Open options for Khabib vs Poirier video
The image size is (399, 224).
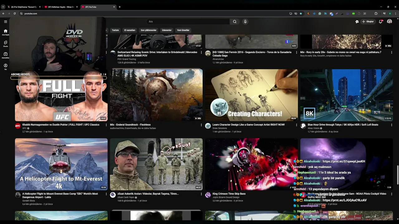tap(106, 125)
